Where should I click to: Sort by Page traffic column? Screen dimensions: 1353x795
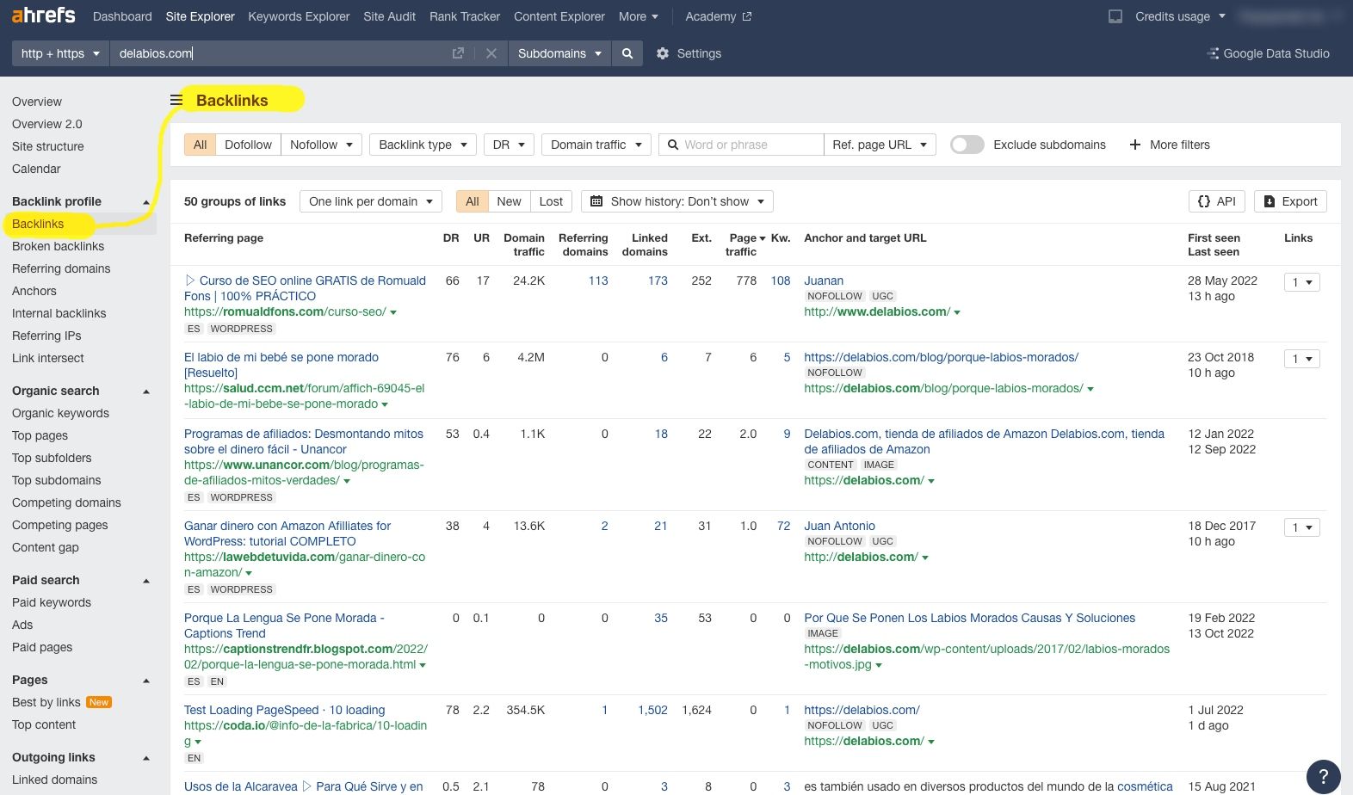743,244
